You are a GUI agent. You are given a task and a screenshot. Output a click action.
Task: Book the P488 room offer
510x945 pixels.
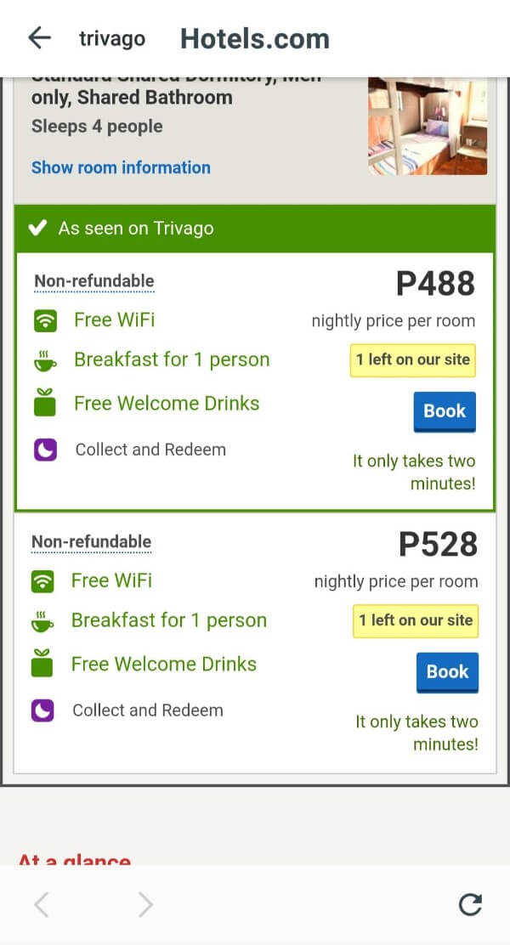(x=445, y=411)
